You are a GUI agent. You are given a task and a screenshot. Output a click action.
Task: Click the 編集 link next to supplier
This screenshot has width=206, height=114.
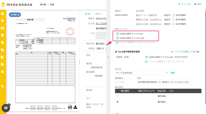coord(173,73)
